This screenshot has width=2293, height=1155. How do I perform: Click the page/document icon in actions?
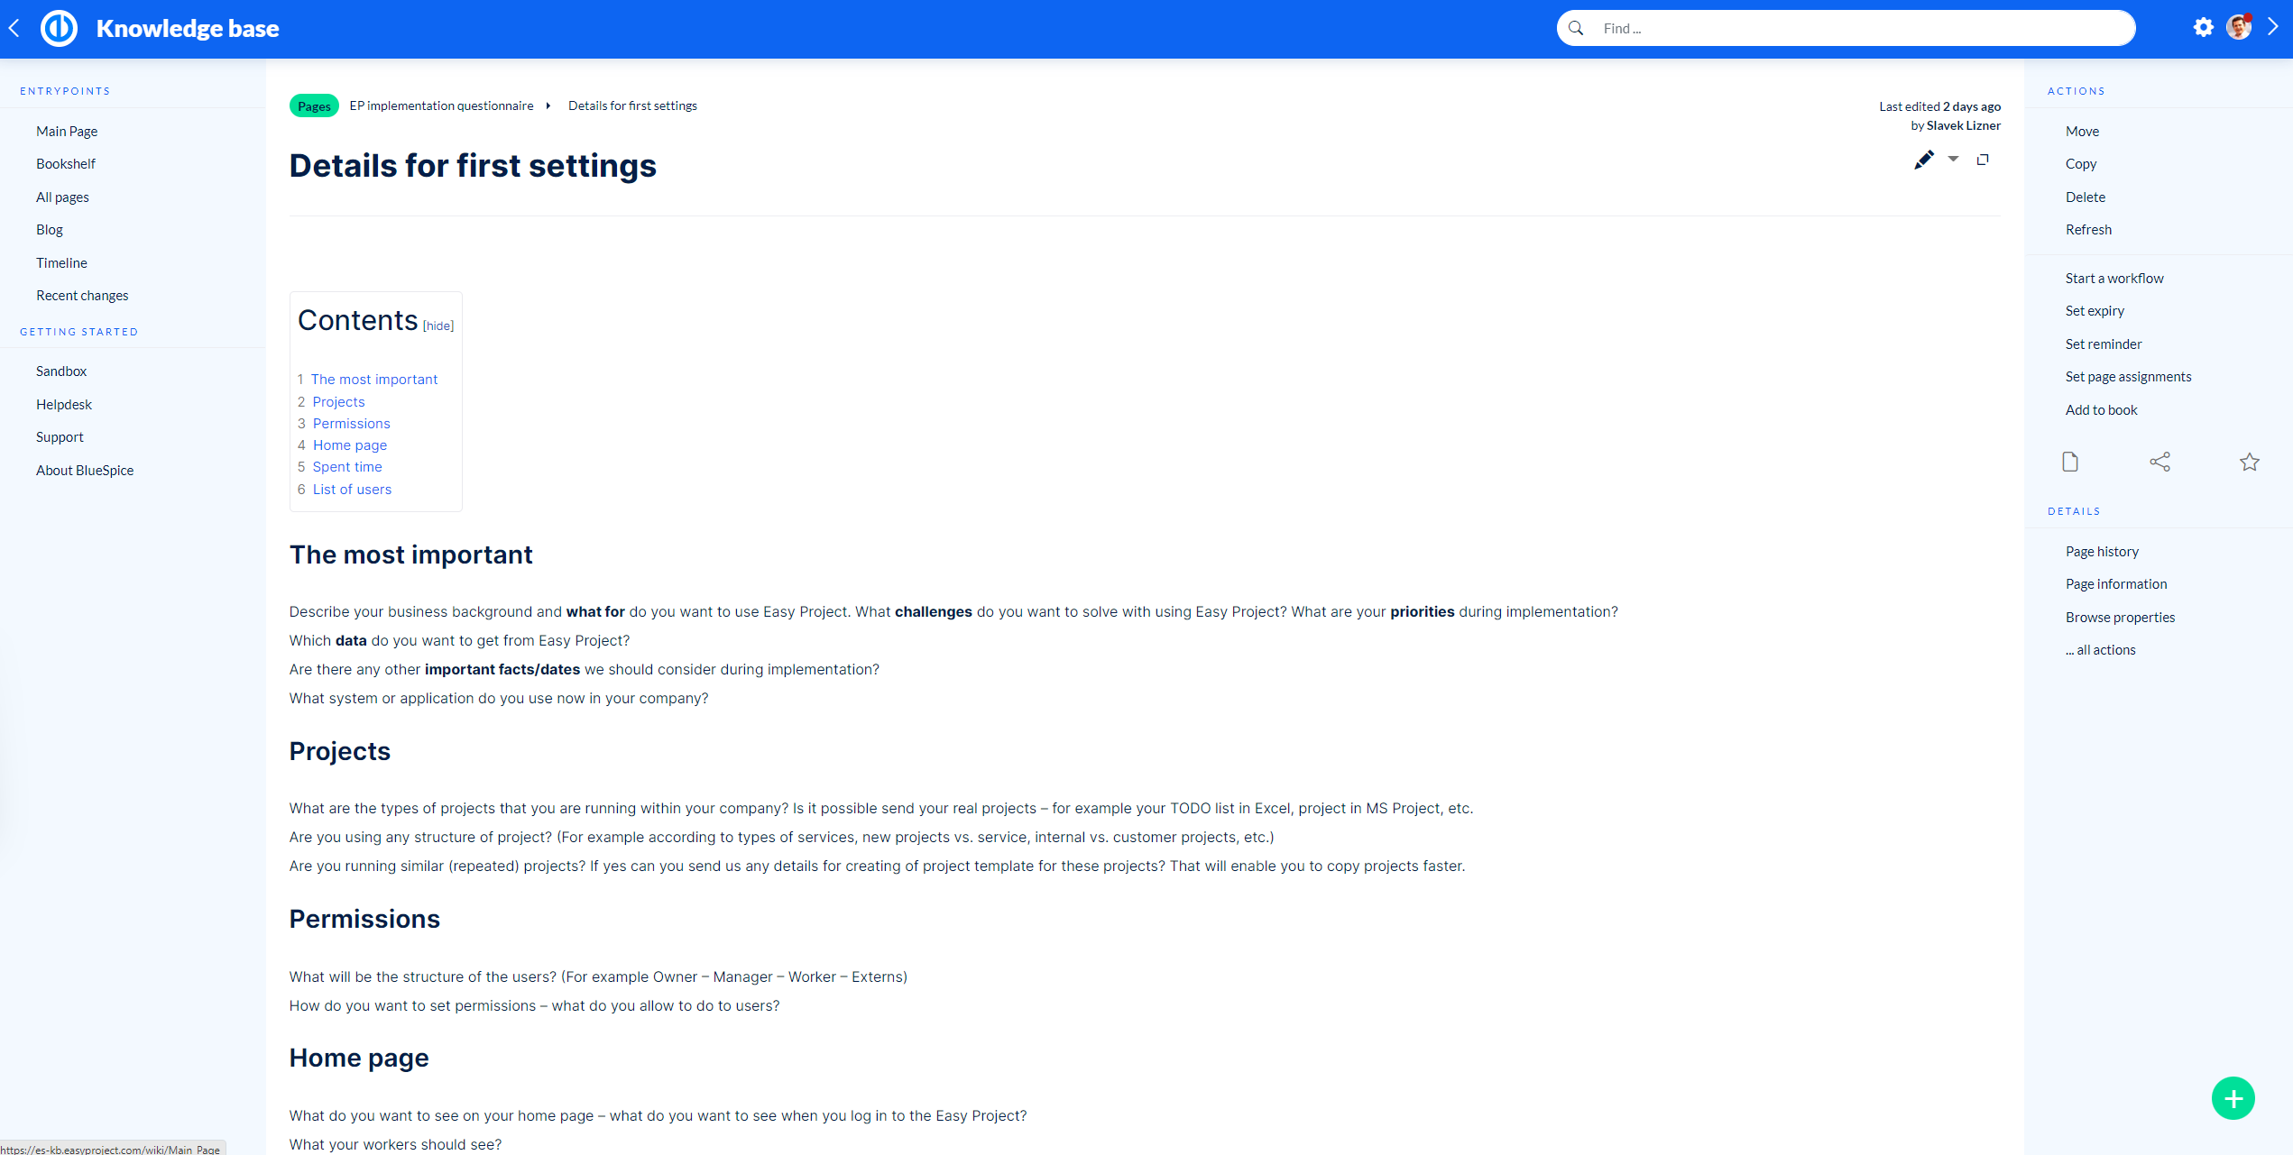tap(2069, 461)
